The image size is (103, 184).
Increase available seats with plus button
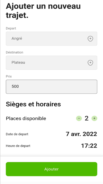(94, 118)
